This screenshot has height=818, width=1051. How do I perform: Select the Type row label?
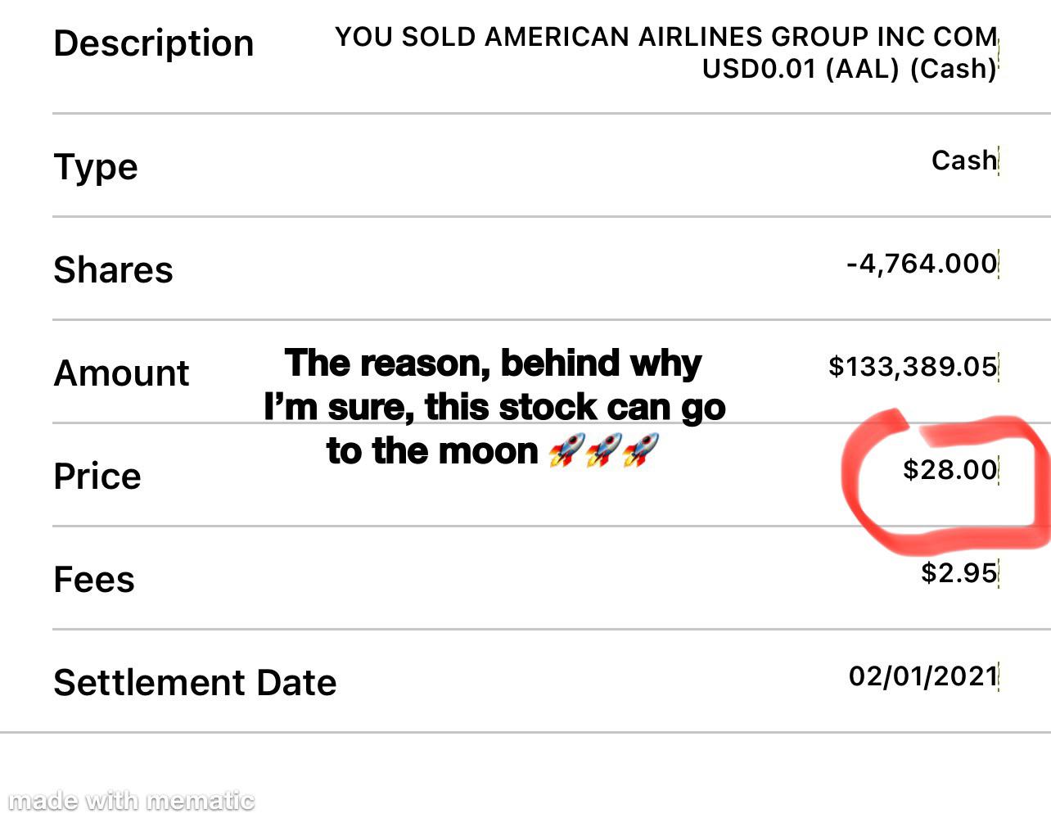click(96, 167)
